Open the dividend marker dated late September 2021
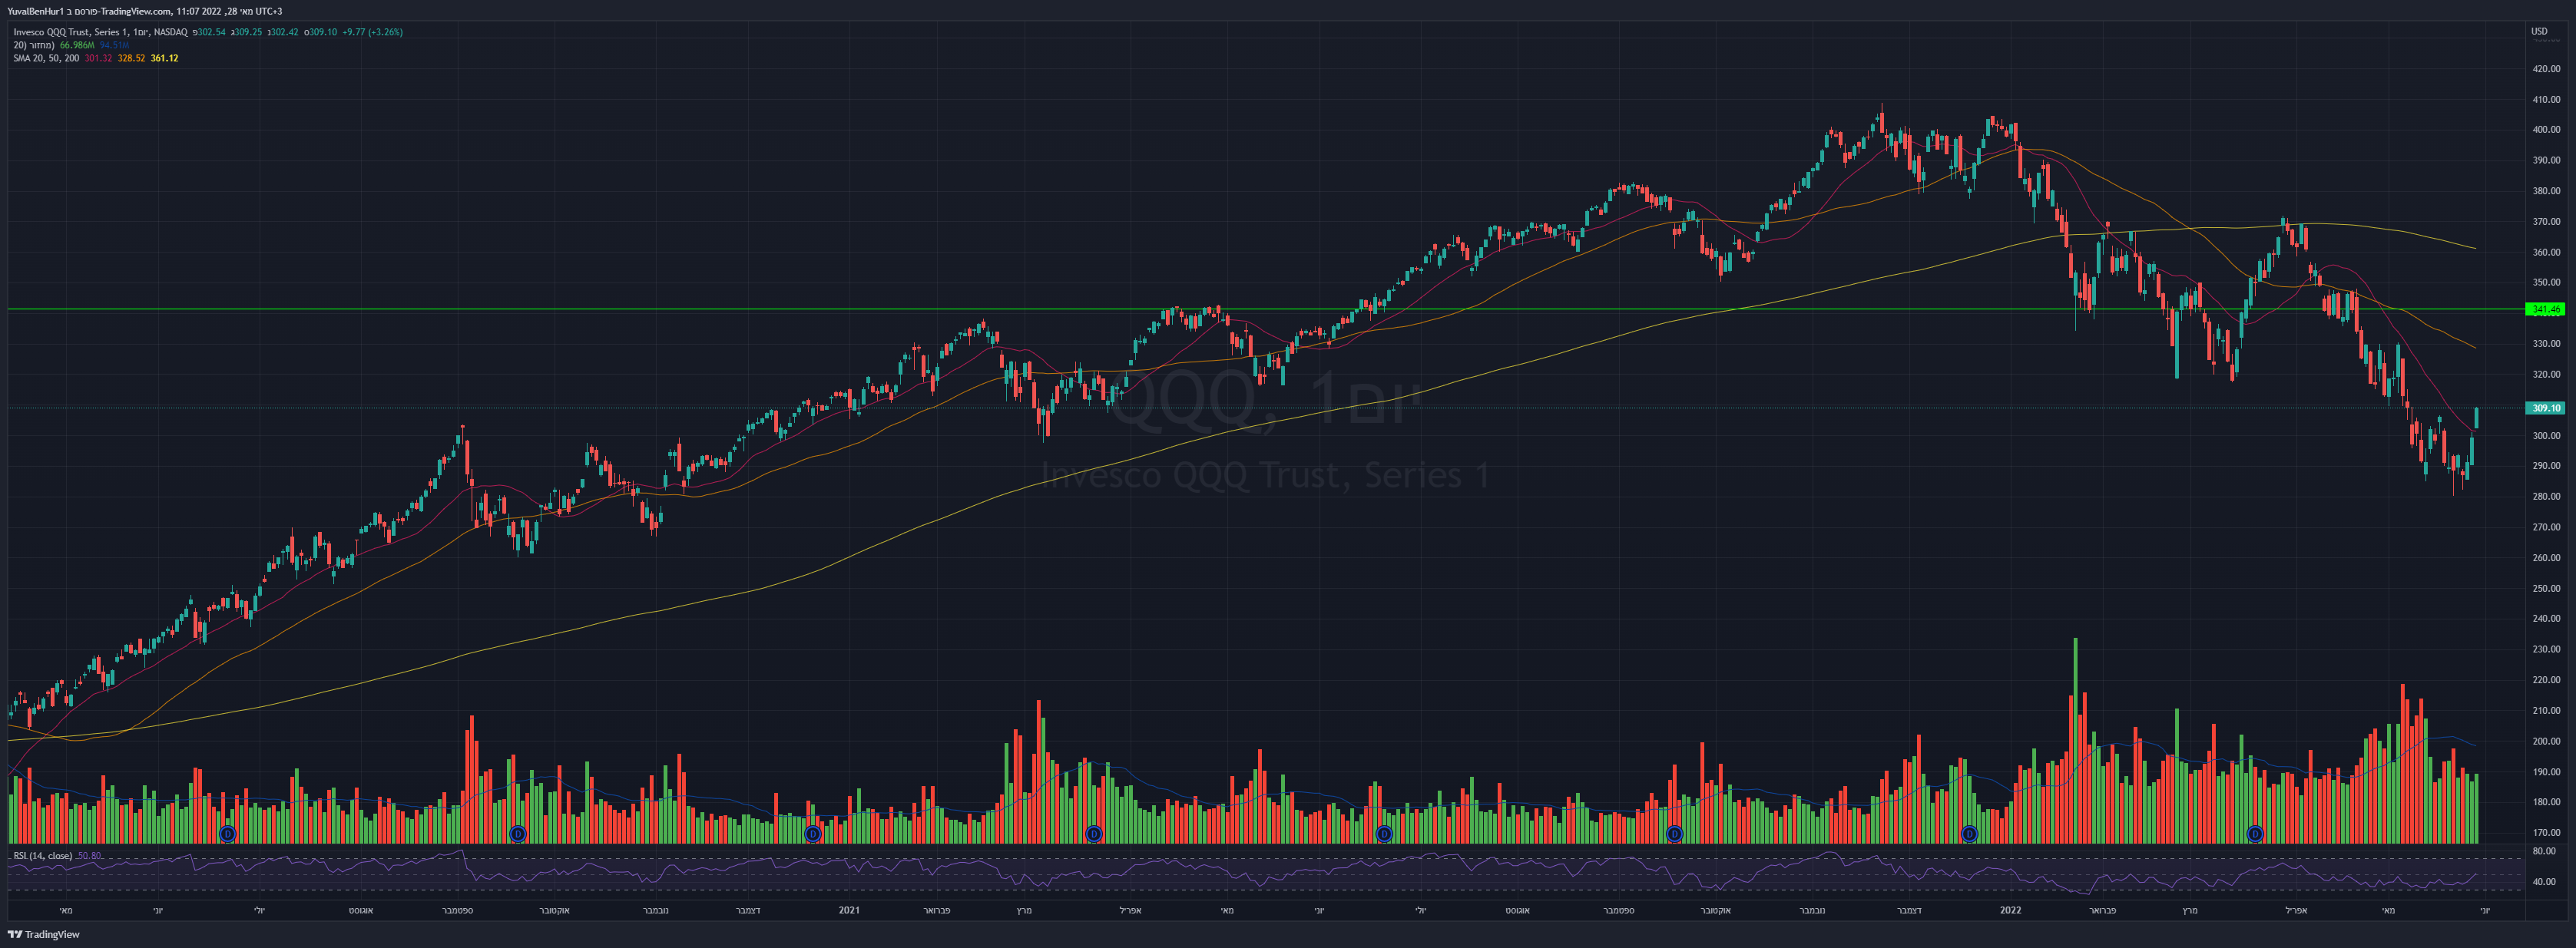 1675,833
